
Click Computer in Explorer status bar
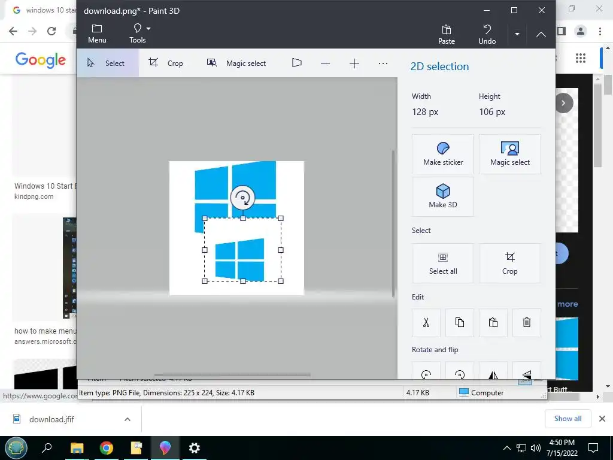(x=481, y=393)
